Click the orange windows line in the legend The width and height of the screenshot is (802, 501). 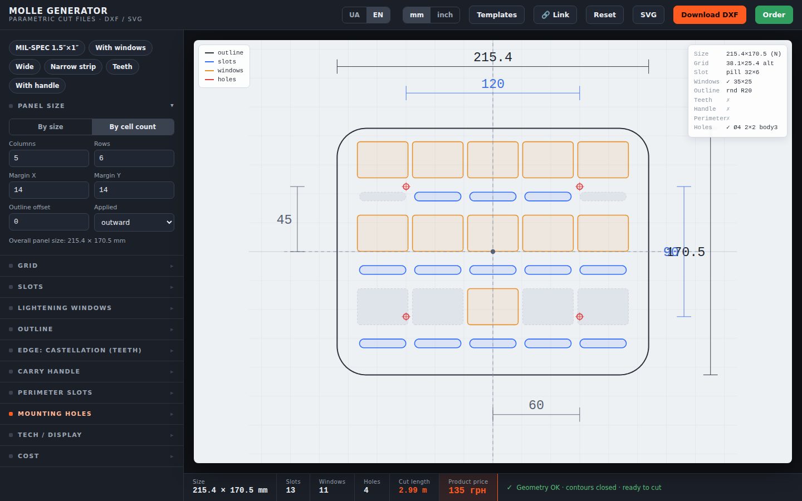point(209,71)
